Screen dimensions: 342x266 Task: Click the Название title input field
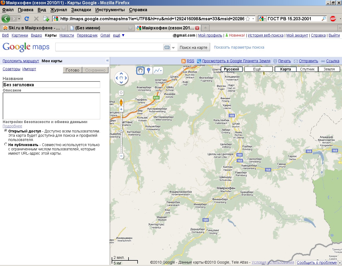pos(51,85)
